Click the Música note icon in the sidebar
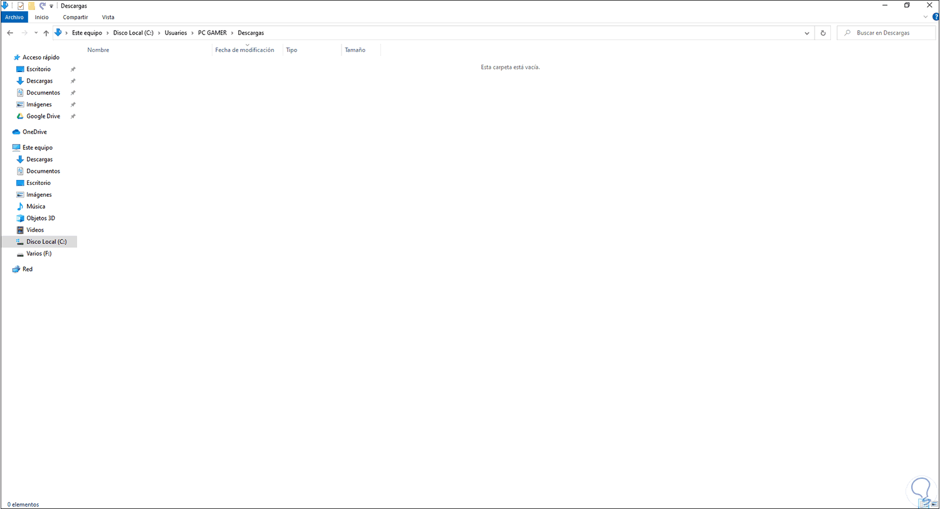The width and height of the screenshot is (940, 509). (x=20, y=206)
